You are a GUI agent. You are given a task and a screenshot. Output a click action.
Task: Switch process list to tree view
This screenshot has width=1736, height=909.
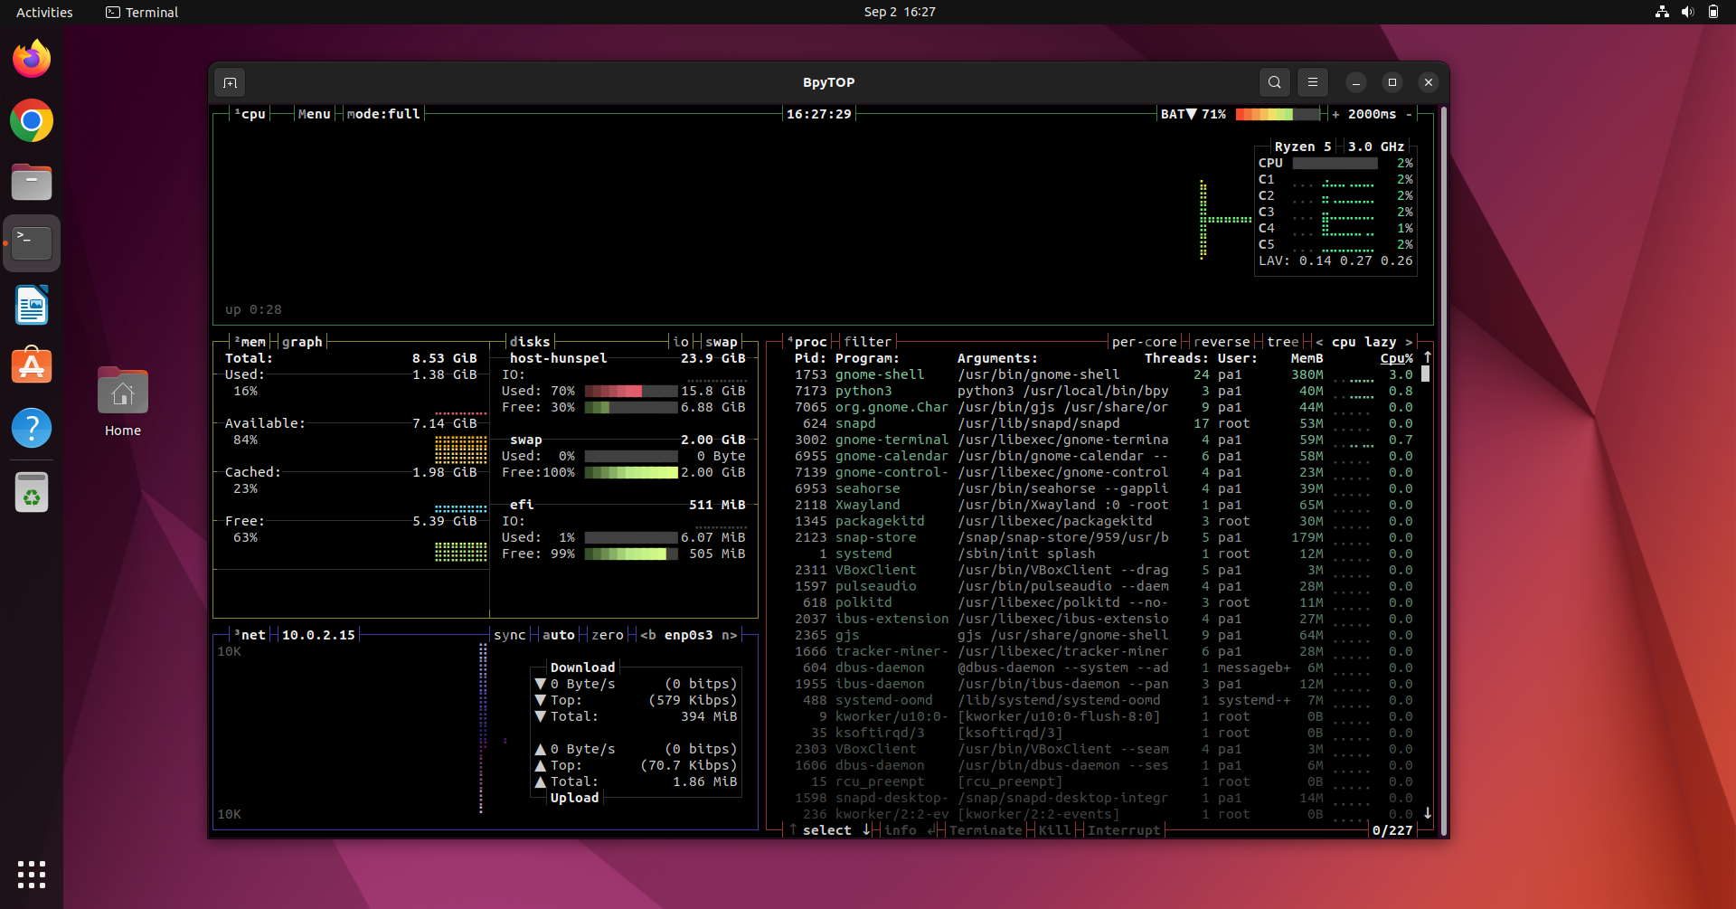tap(1283, 342)
